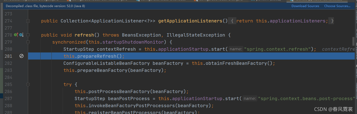Collapse the refresh() method fold on line 278
This screenshot has width=357, height=114.
point(28,35)
